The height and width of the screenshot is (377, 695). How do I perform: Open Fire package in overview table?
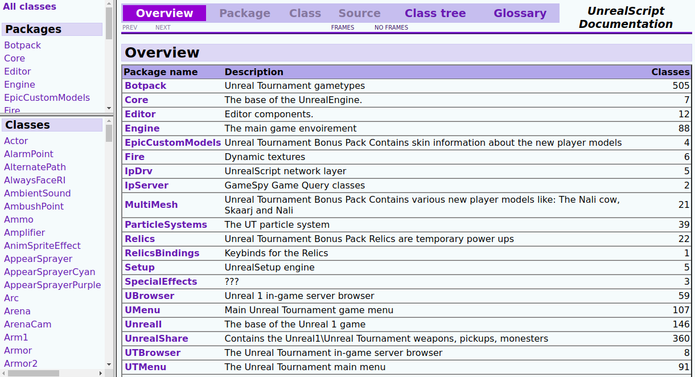pos(135,157)
